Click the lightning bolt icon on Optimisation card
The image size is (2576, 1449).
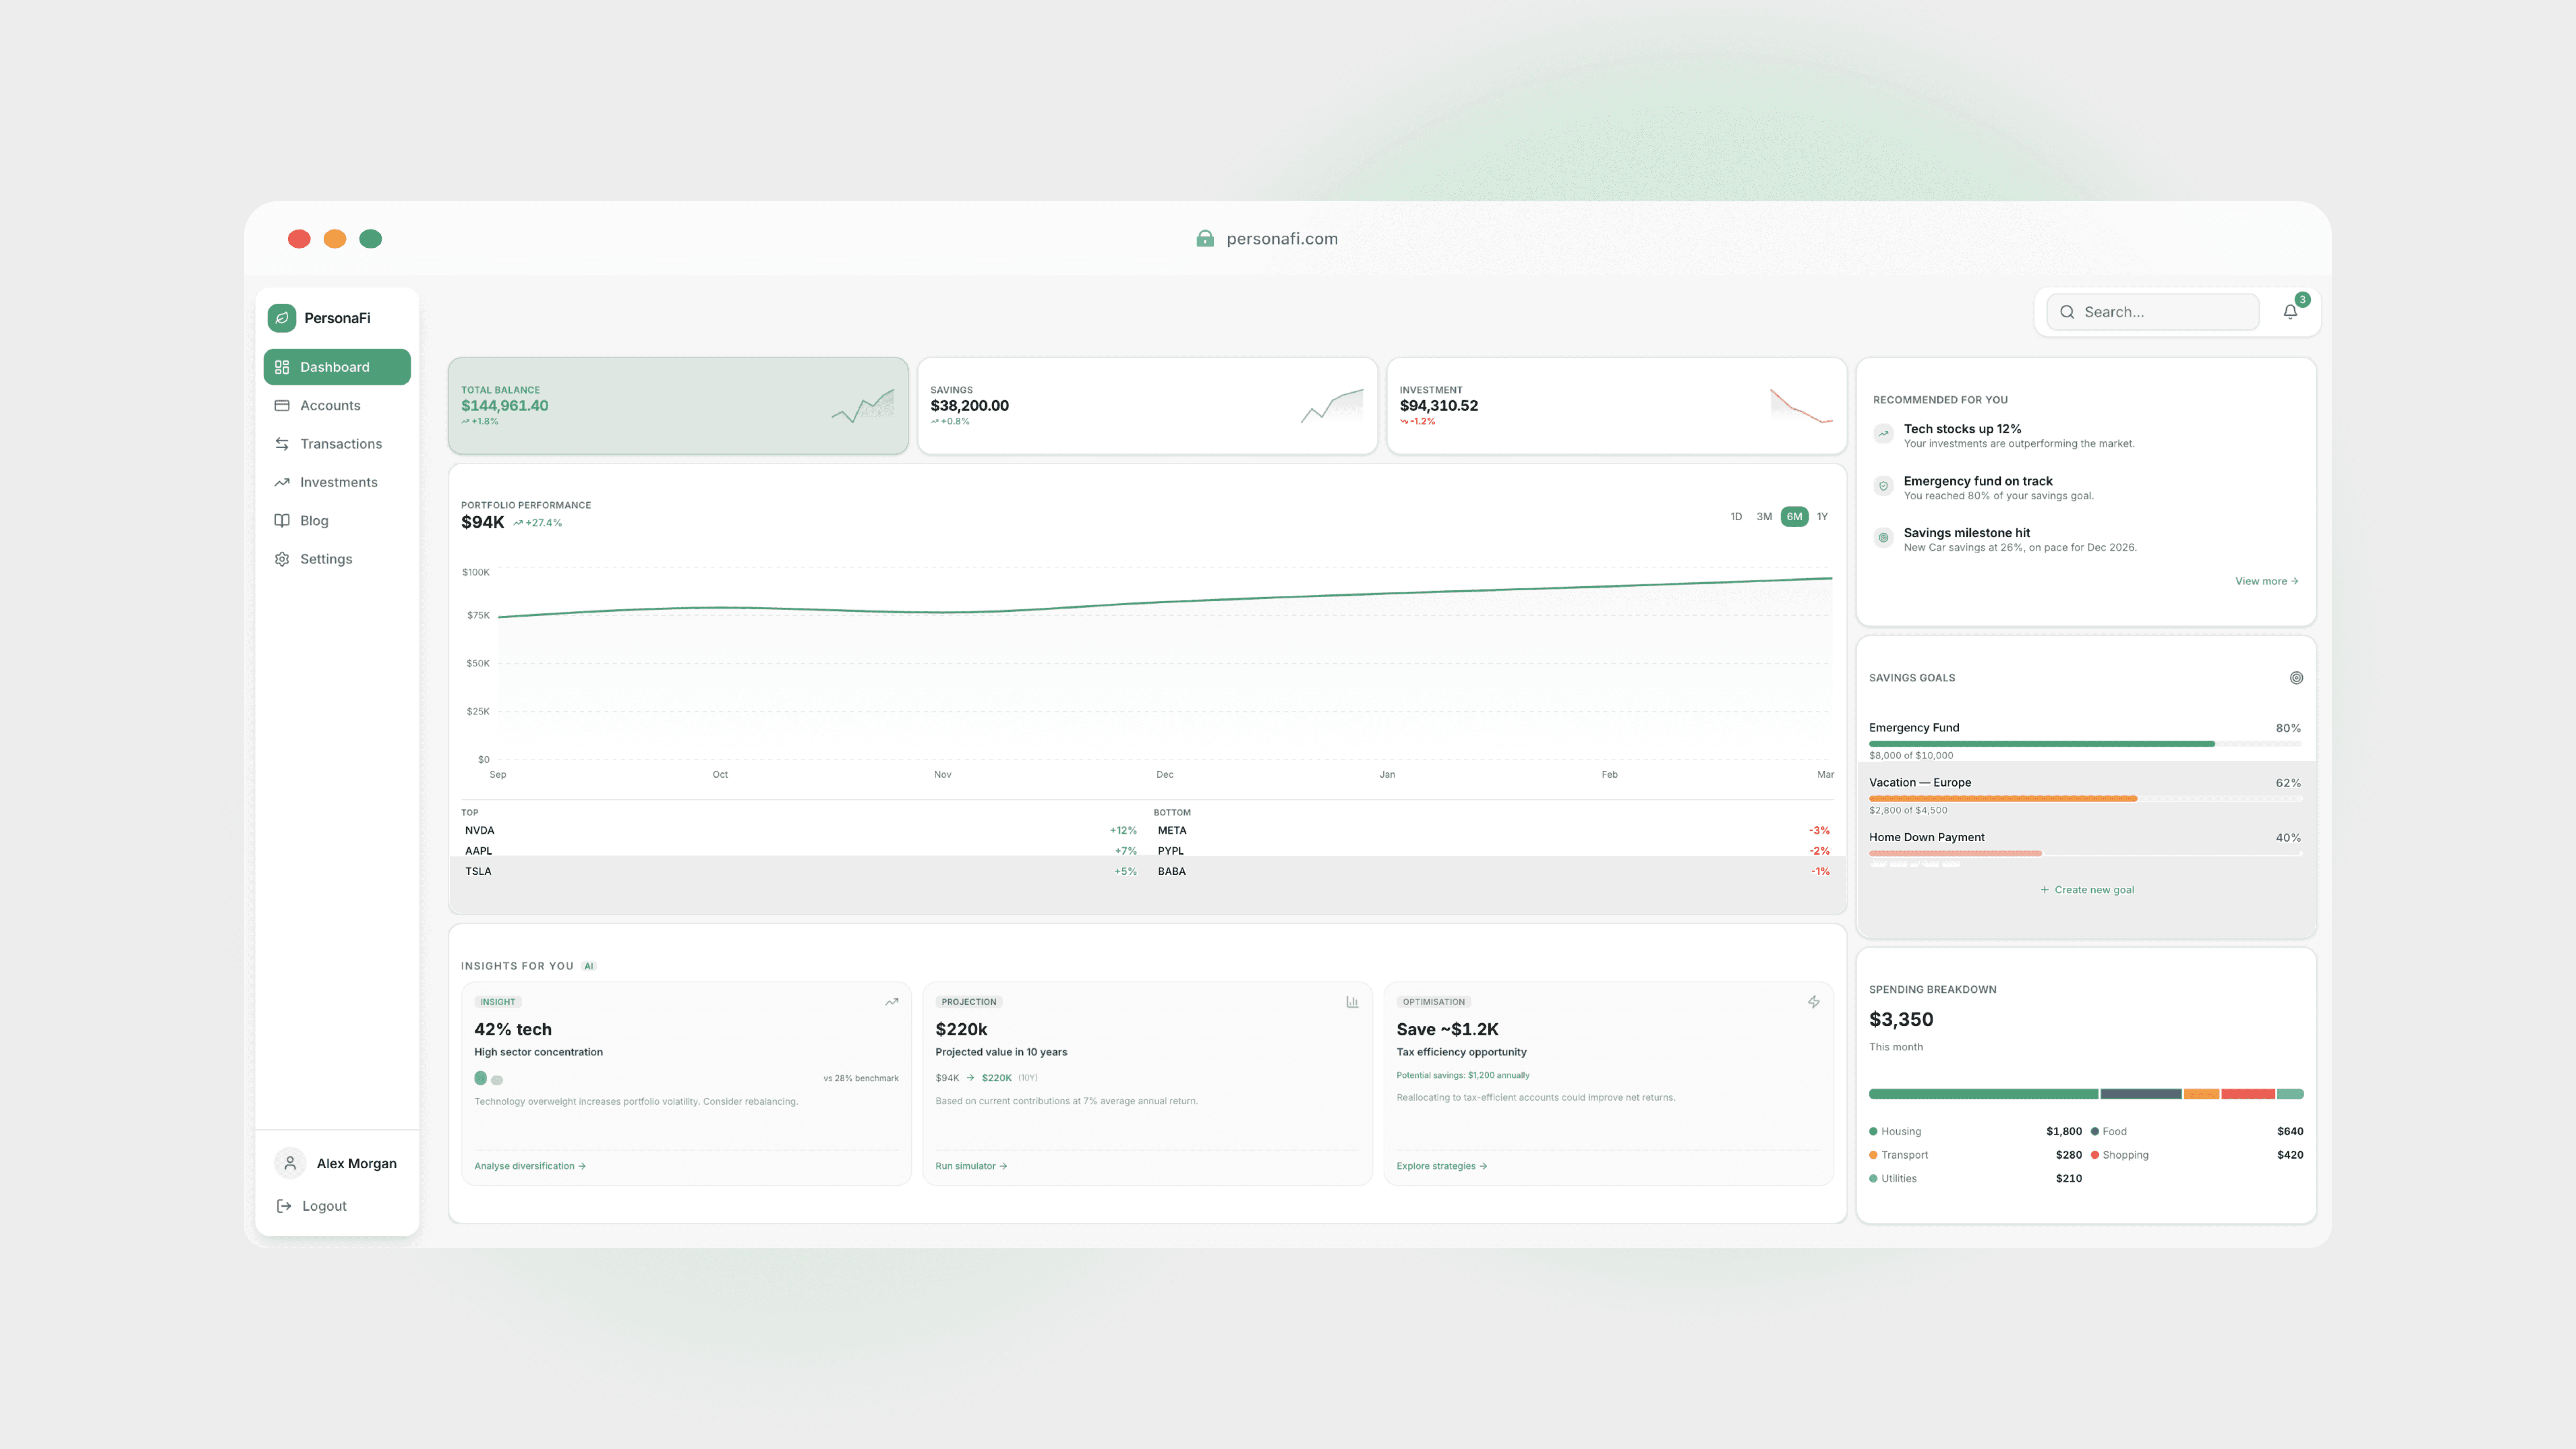tap(1813, 1002)
